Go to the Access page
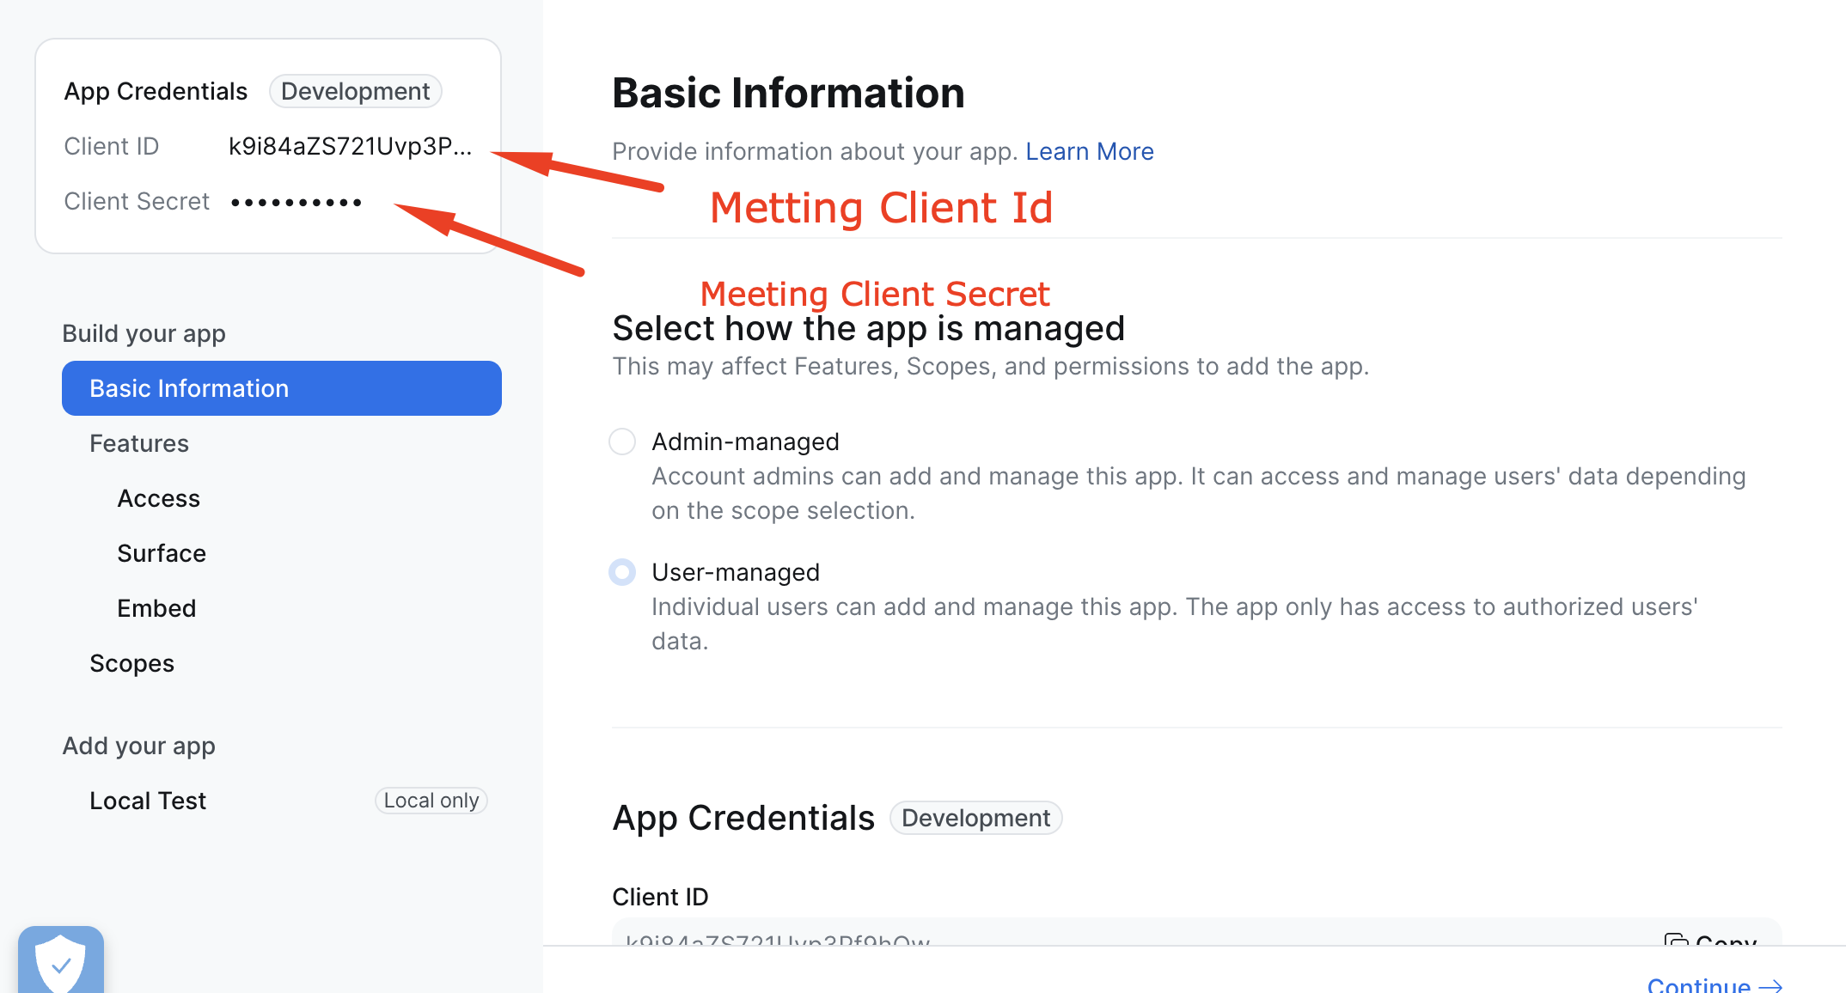Image resolution: width=1846 pixels, height=993 pixels. [158, 498]
